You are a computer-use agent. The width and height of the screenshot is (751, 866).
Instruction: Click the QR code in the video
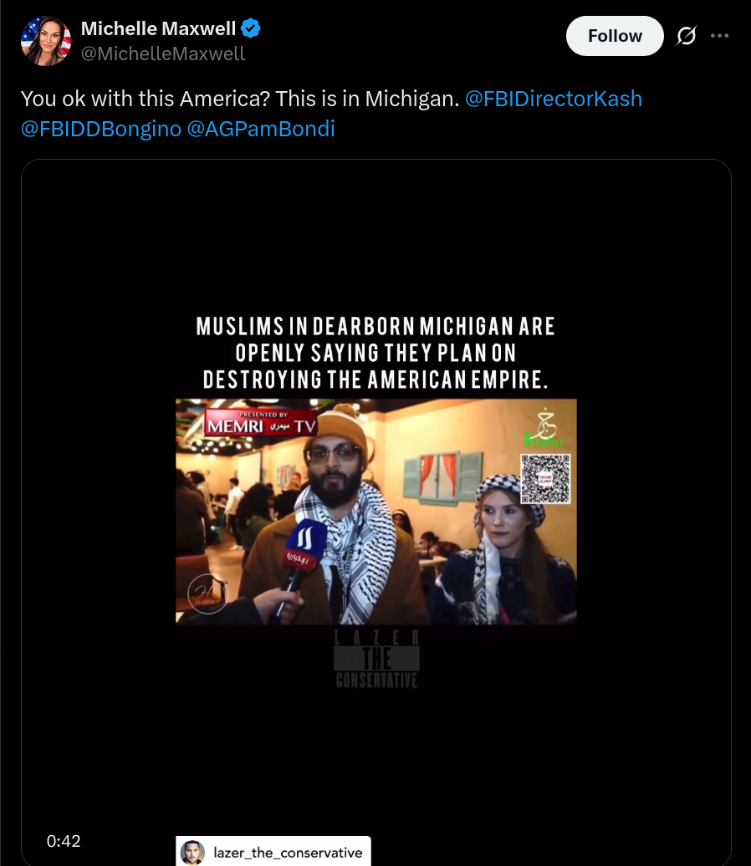pos(545,479)
